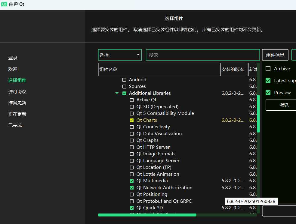The width and height of the screenshot is (296, 224).
Task: Check the Qt Connectivity checkbox
Action: tap(132, 127)
